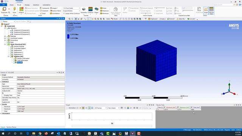This screenshot has width=242, height=136.
Task: Open the Chrome icon in the taskbar
Action: (40, 133)
